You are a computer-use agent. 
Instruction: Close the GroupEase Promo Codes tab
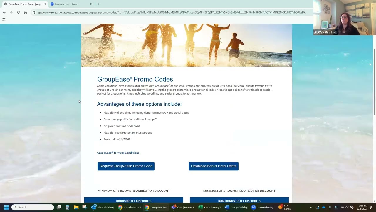pos(45,4)
